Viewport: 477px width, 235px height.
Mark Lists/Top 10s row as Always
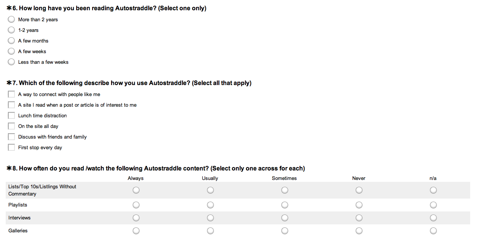136,190
